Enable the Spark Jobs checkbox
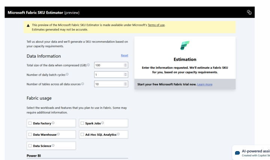 click(x=82, y=123)
